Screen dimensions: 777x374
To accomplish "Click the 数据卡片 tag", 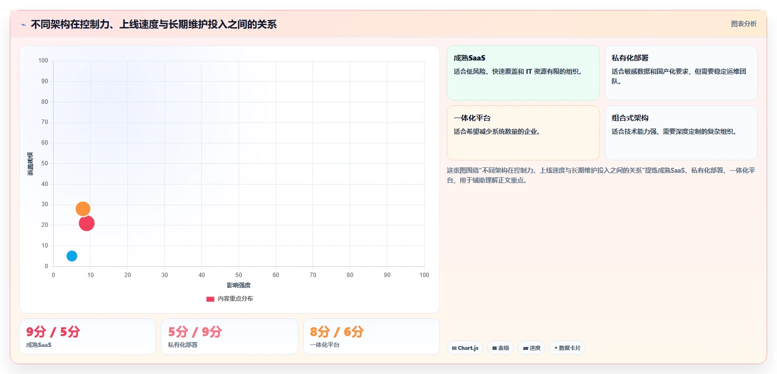I will pos(567,348).
